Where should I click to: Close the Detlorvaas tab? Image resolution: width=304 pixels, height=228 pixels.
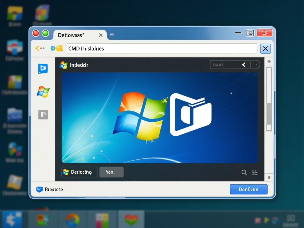point(101,35)
